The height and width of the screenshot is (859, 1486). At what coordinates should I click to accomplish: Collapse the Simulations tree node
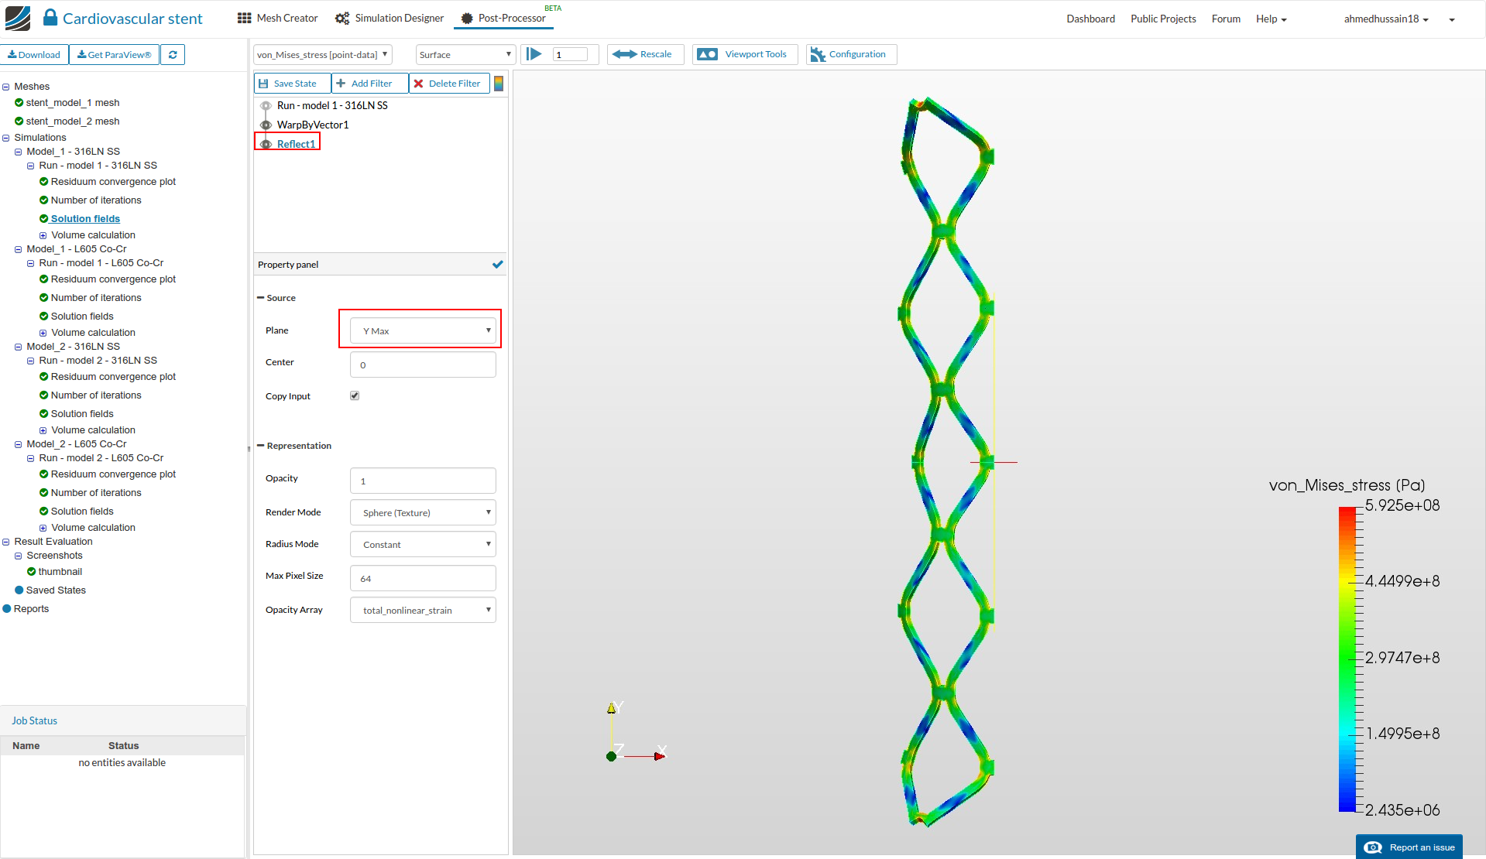(6, 138)
